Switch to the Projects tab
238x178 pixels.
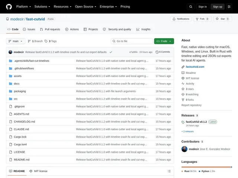(x=91, y=29)
